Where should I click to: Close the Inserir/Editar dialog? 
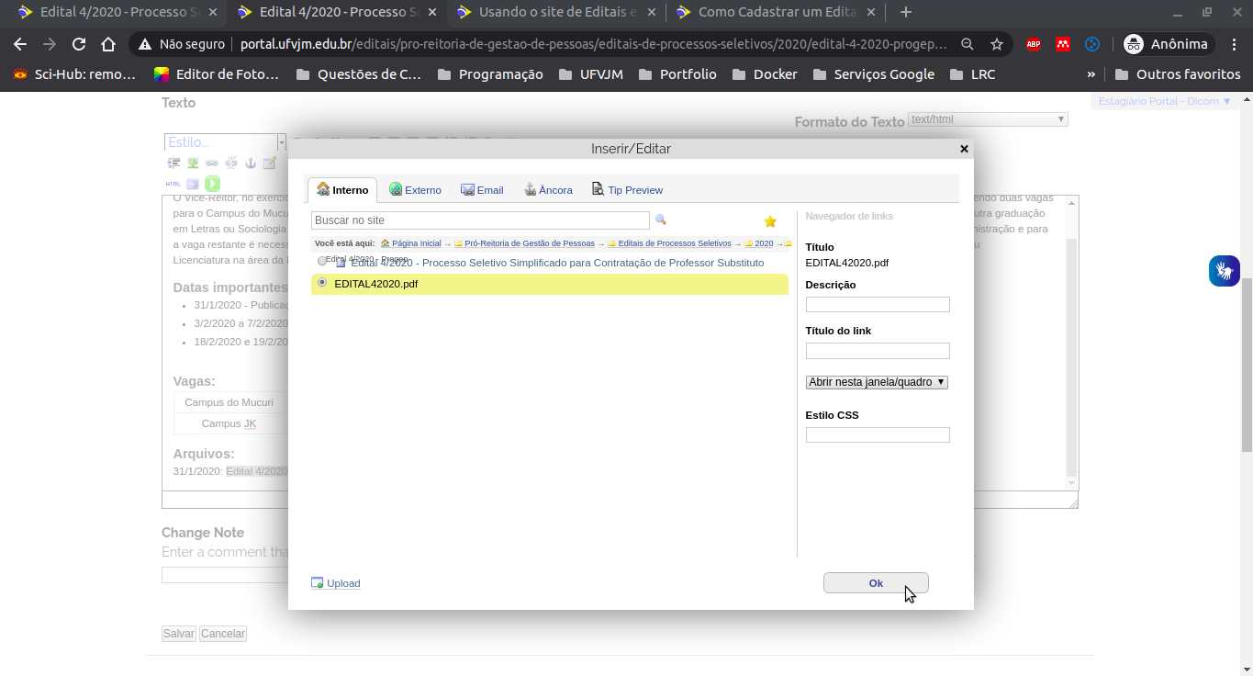pos(964,149)
